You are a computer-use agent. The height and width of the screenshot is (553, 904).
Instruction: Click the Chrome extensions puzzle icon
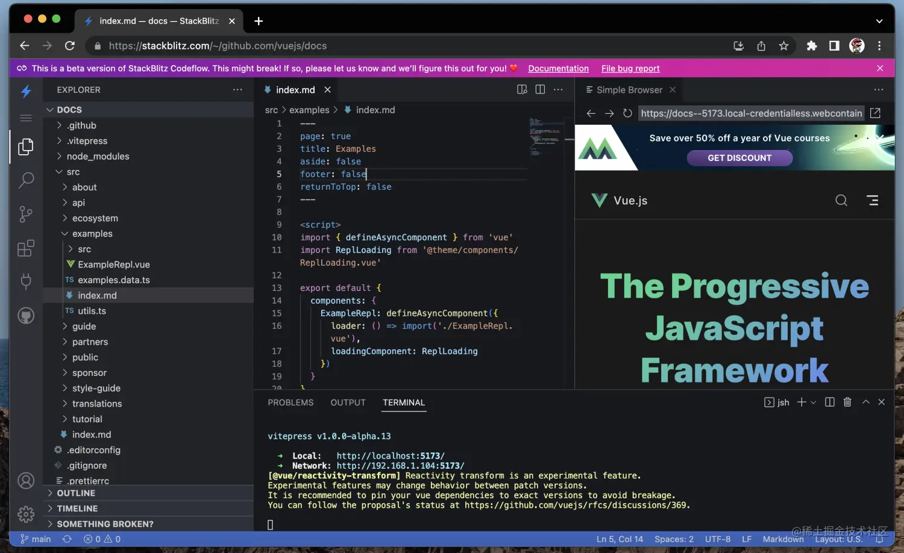pyautogui.click(x=812, y=46)
